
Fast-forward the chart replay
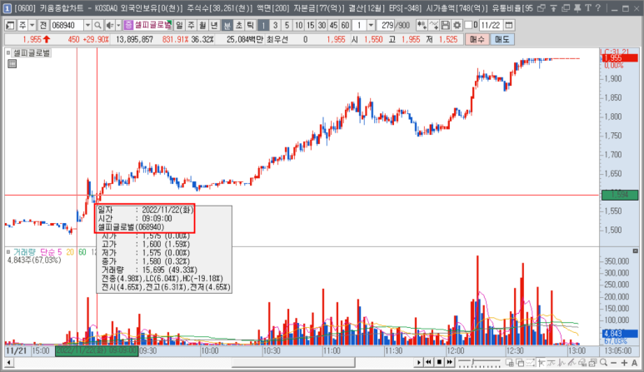pyautogui.click(x=449, y=362)
